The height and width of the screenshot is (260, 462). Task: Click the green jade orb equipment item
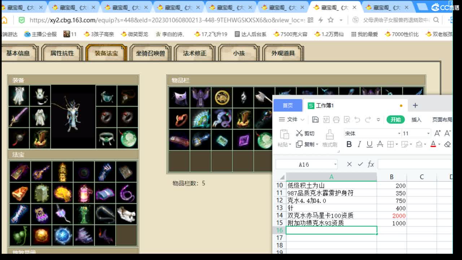pos(128,138)
